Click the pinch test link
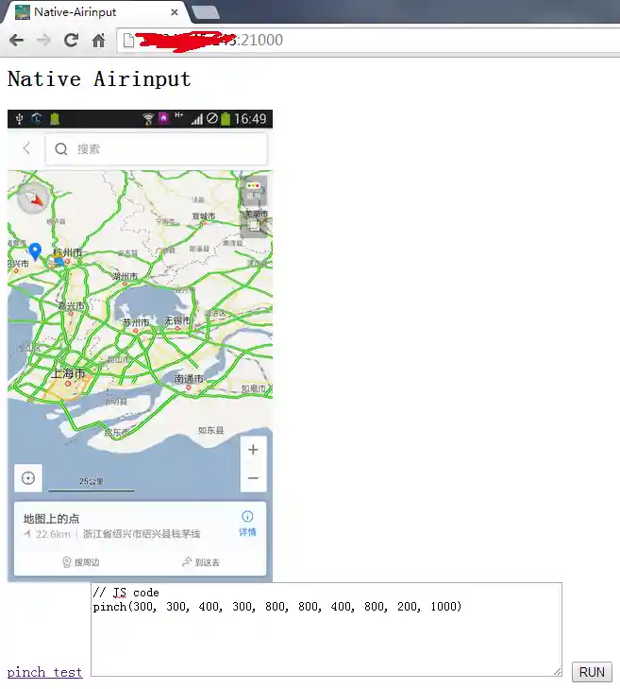This screenshot has width=620, height=689. 44,672
